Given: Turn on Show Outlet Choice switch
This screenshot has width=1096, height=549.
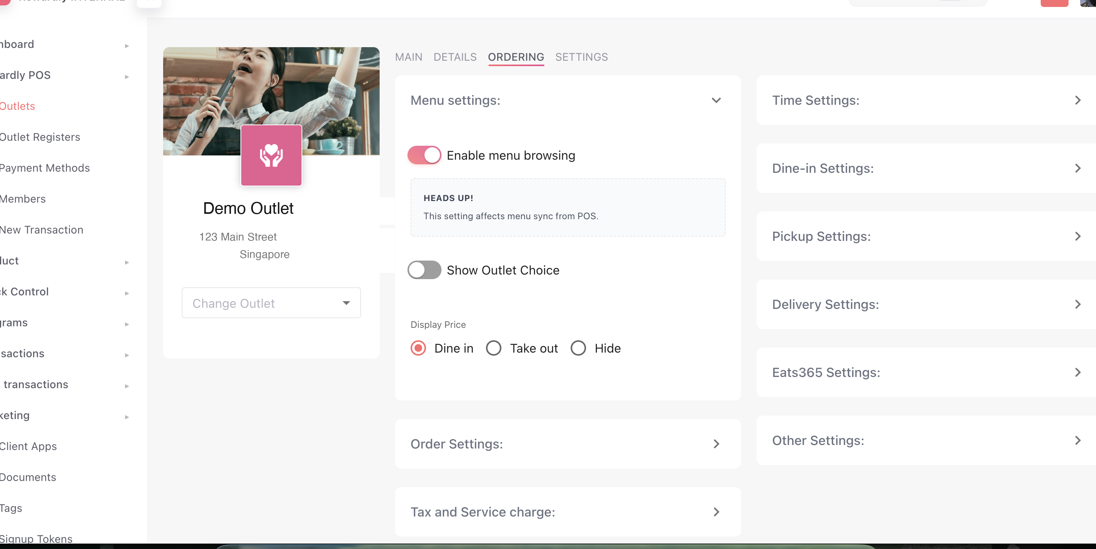Looking at the screenshot, I should (424, 270).
